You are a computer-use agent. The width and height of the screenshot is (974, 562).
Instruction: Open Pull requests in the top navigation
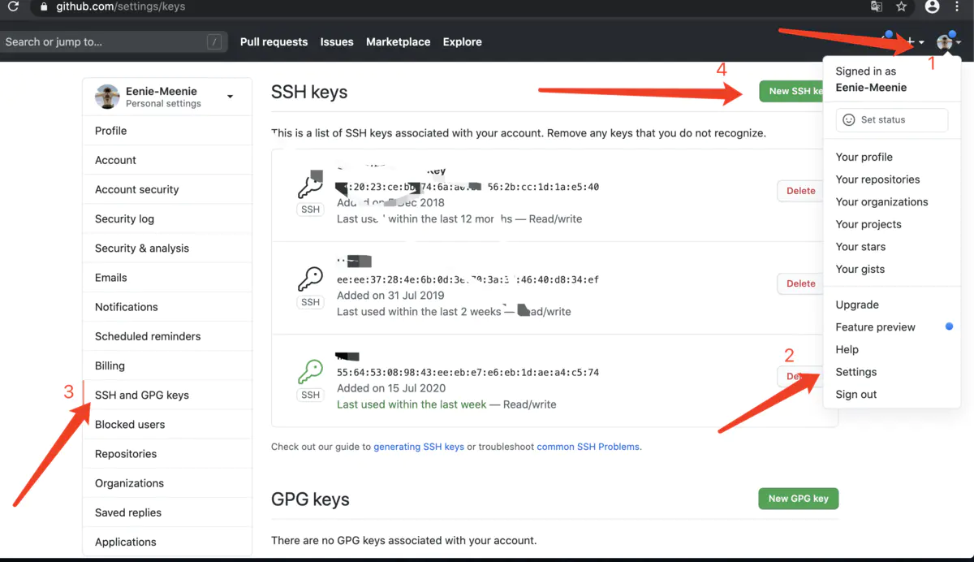[274, 42]
